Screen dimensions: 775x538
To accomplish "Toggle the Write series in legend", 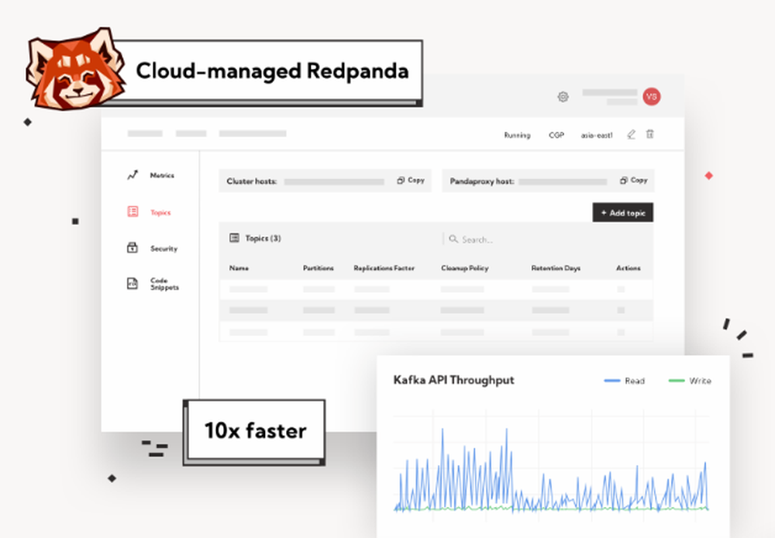I will click(x=690, y=381).
